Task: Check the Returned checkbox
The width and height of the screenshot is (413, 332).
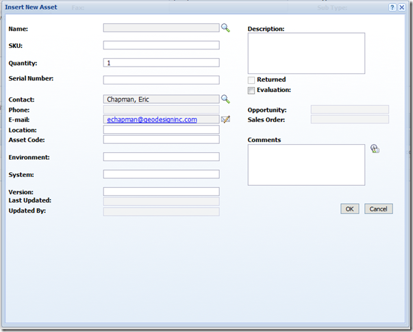Action: pos(251,80)
